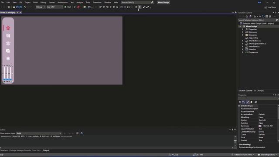The height and width of the screenshot is (157, 279).
Task: Open the Format menu
Action: pyautogui.click(x=51, y=3)
